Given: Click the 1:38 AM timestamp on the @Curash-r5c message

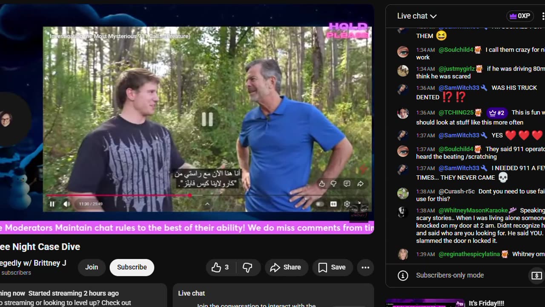Looking at the screenshot, I should pos(425,192).
